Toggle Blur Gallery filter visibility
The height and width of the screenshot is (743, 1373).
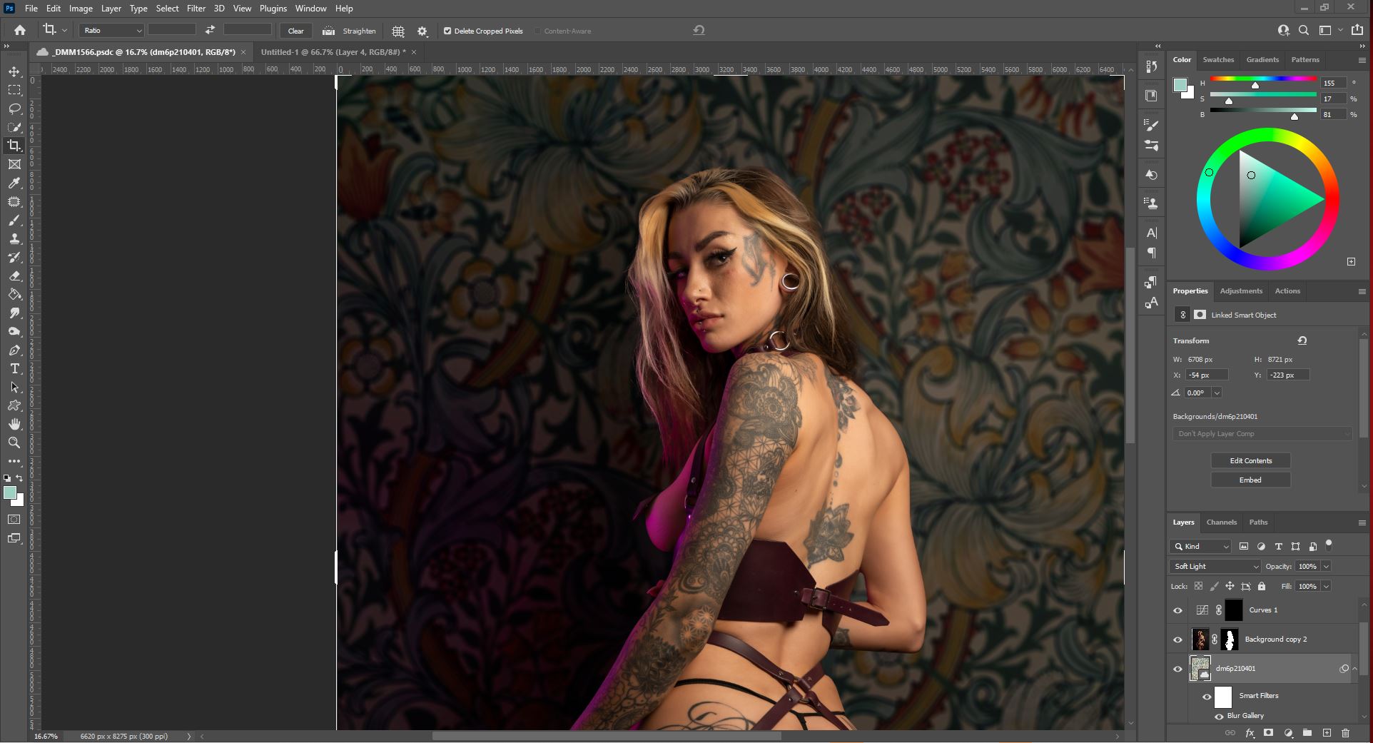(x=1219, y=717)
